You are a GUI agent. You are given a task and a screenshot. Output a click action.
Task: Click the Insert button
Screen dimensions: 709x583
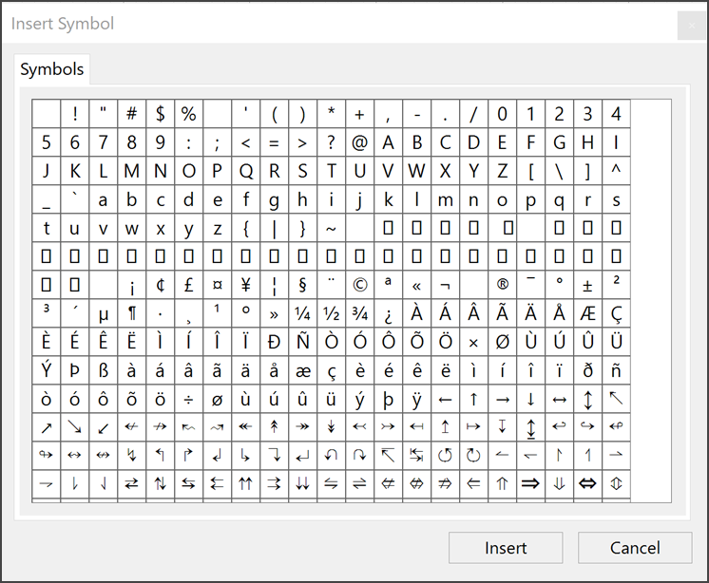point(506,548)
